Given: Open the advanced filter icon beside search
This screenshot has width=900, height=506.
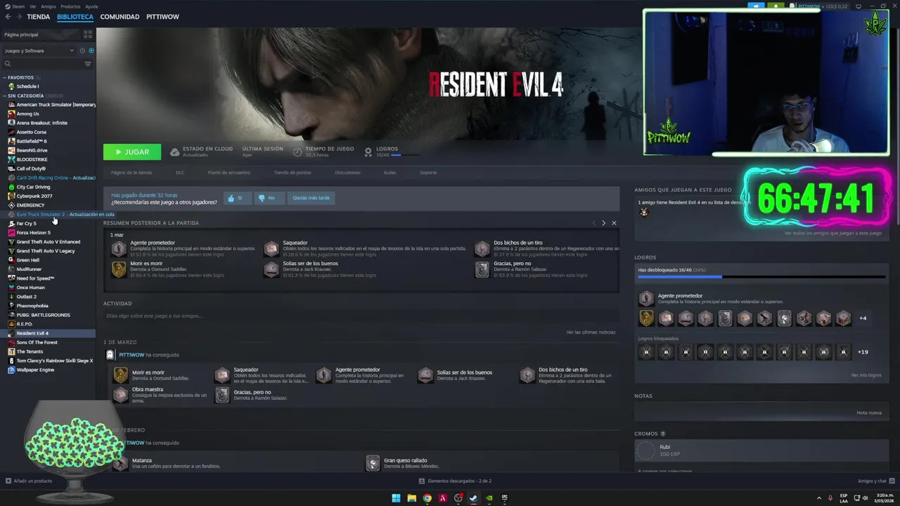Looking at the screenshot, I should (x=88, y=64).
